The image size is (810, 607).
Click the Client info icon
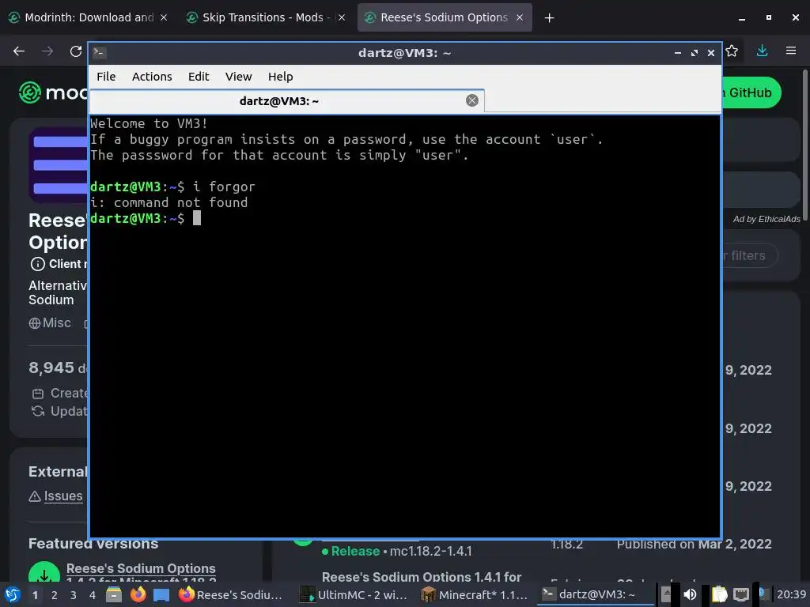pyautogui.click(x=37, y=264)
